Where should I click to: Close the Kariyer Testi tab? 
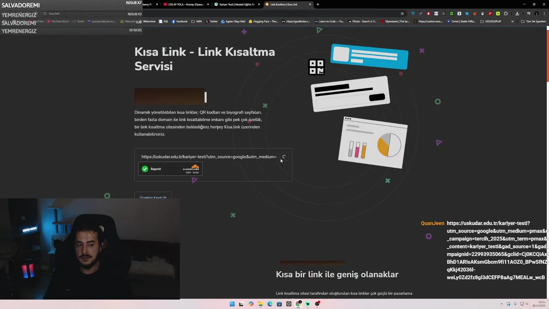[x=259, y=4]
